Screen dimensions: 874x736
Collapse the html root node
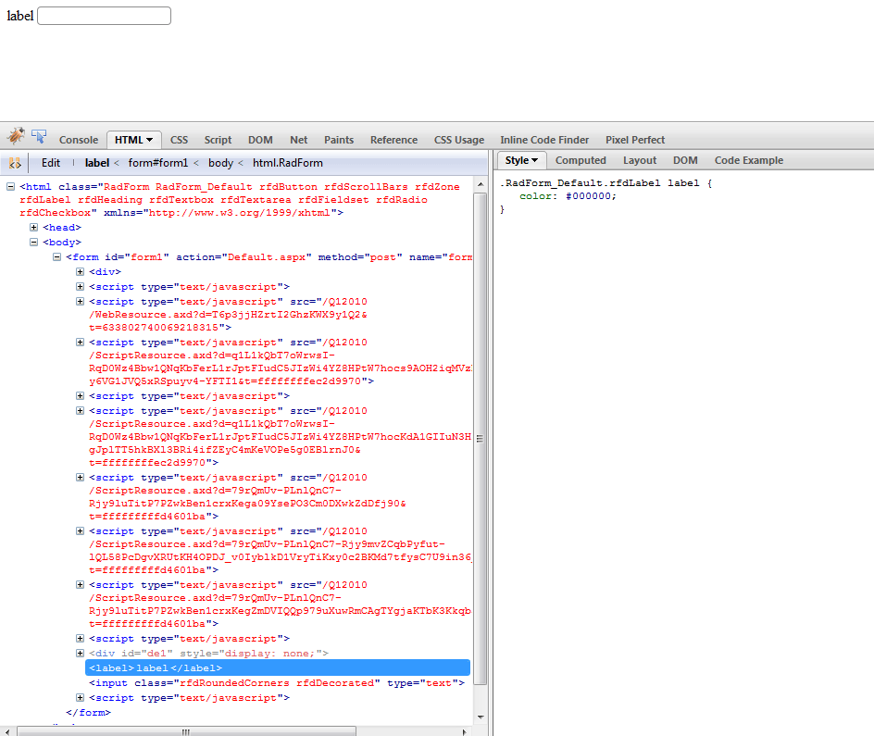[x=10, y=187]
